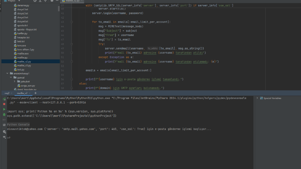The image size is (301, 169).
Task: Toggle fold marker at line 56
Action: 72,79
